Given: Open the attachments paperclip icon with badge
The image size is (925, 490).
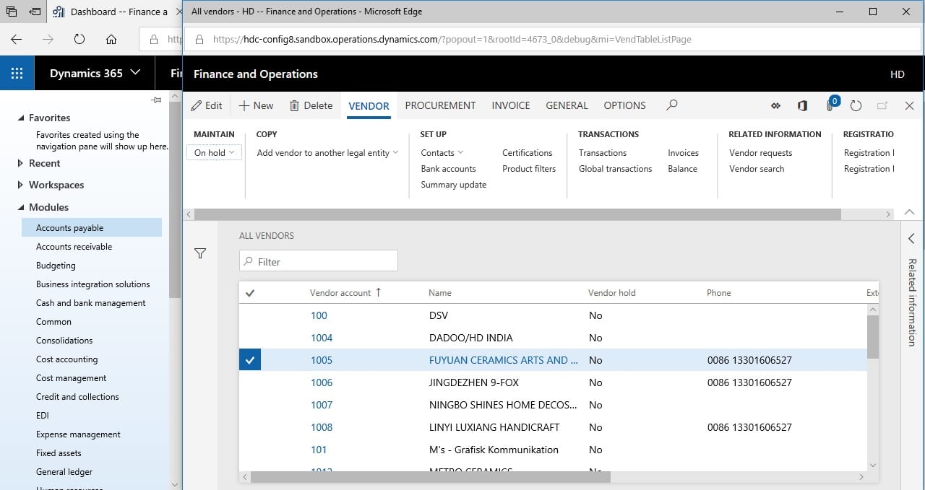Looking at the screenshot, I should coord(831,105).
